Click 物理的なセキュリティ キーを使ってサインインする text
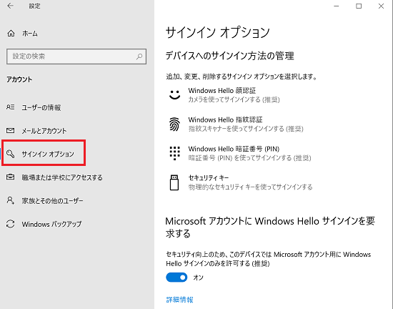 click(250, 187)
